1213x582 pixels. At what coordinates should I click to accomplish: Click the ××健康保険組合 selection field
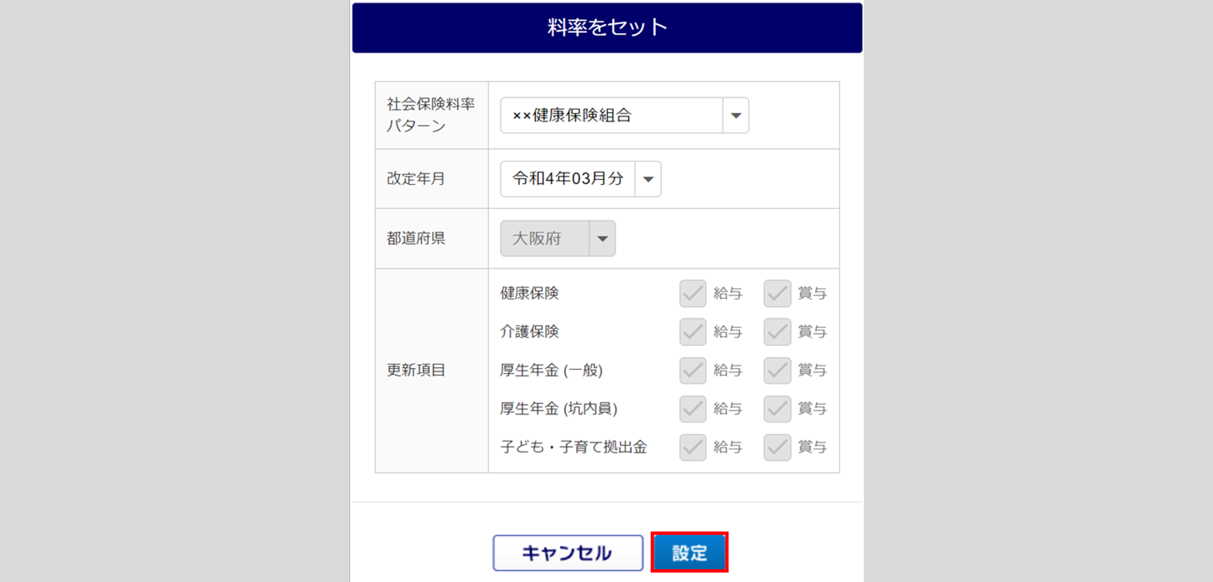tap(611, 116)
